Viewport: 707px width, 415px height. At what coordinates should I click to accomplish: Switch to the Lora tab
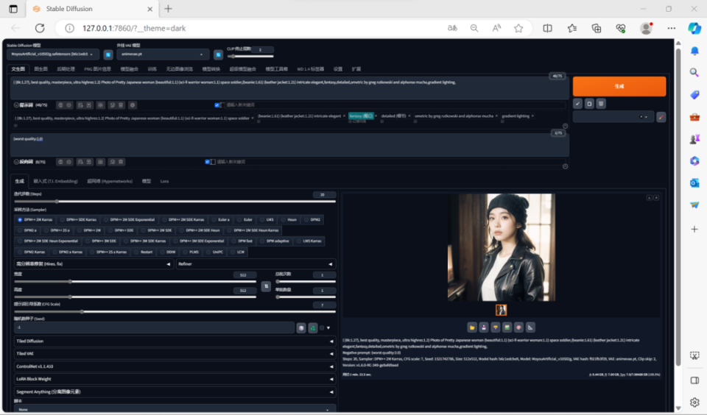[164, 181]
